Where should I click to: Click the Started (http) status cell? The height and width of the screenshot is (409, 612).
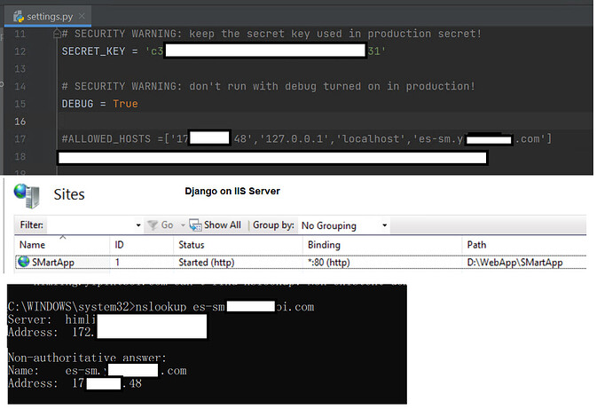coord(207,263)
